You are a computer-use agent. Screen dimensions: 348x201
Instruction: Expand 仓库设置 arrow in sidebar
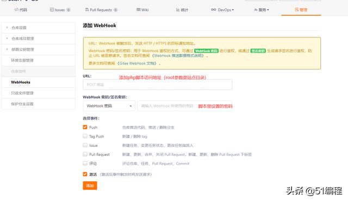point(7,28)
